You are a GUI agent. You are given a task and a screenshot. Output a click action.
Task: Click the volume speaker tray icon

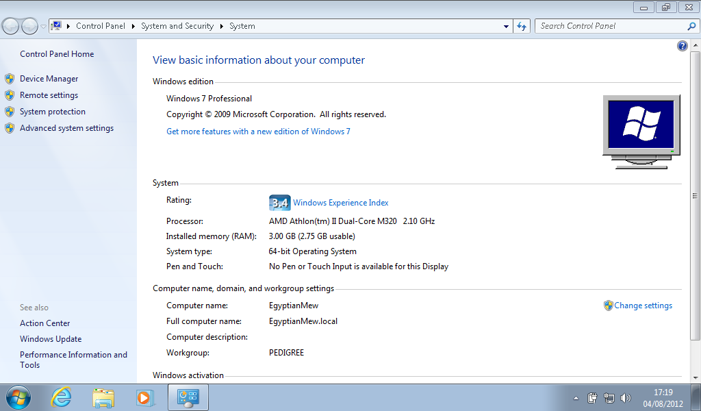click(x=626, y=397)
